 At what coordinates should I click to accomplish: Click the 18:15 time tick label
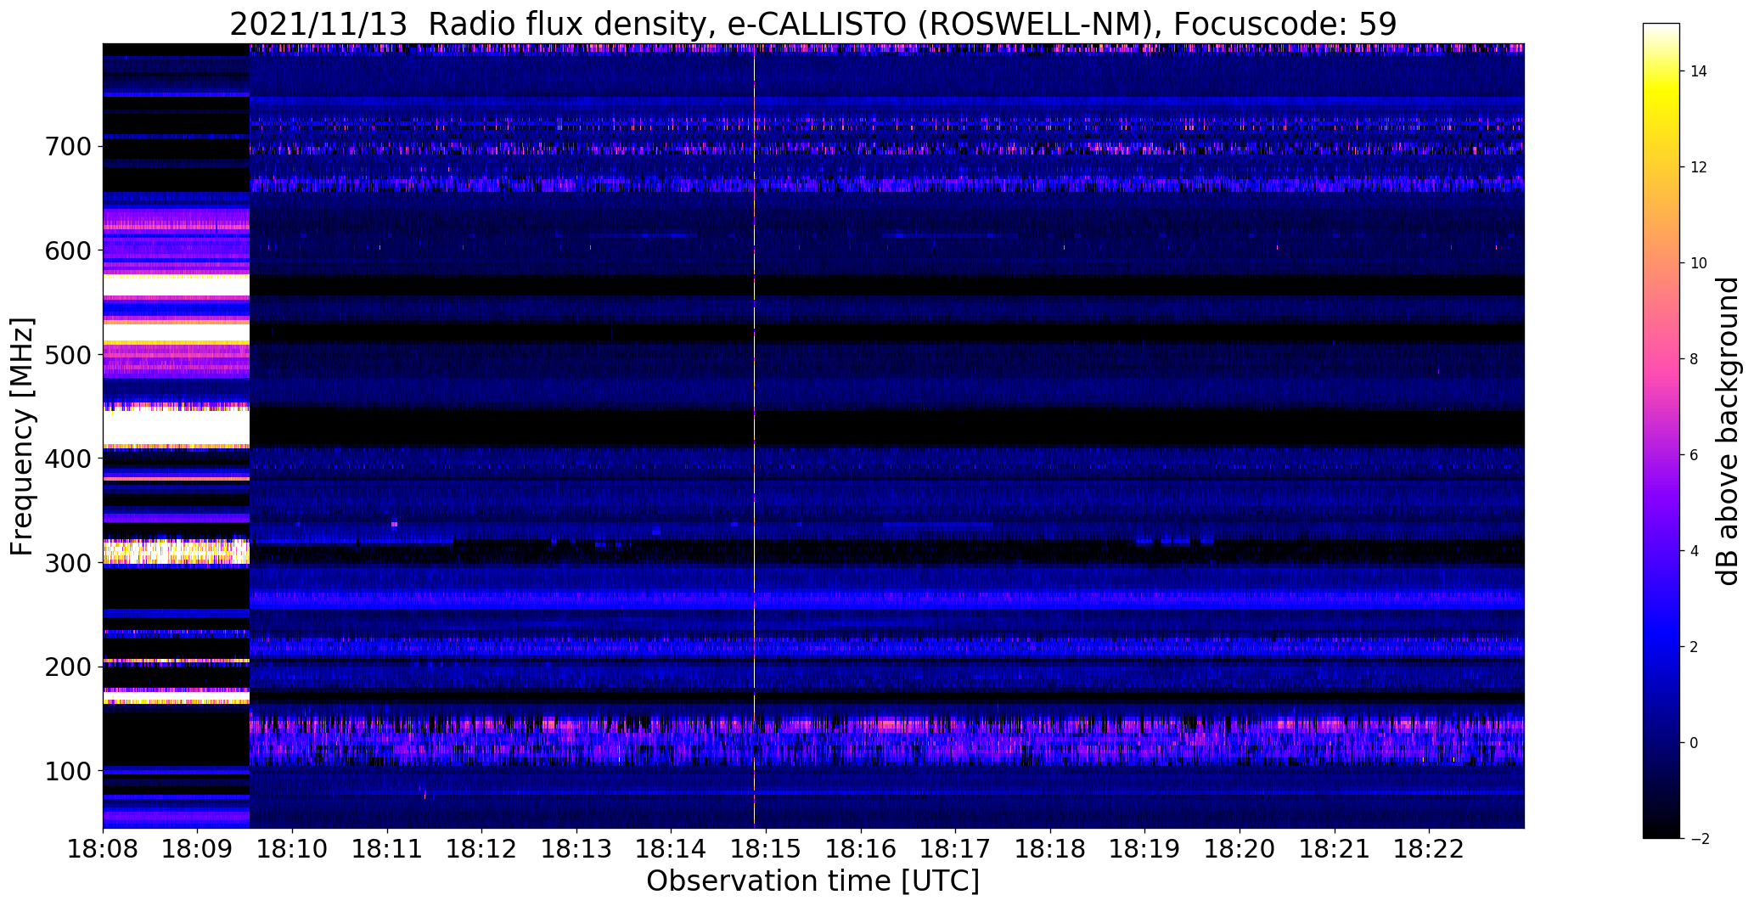coord(767,849)
